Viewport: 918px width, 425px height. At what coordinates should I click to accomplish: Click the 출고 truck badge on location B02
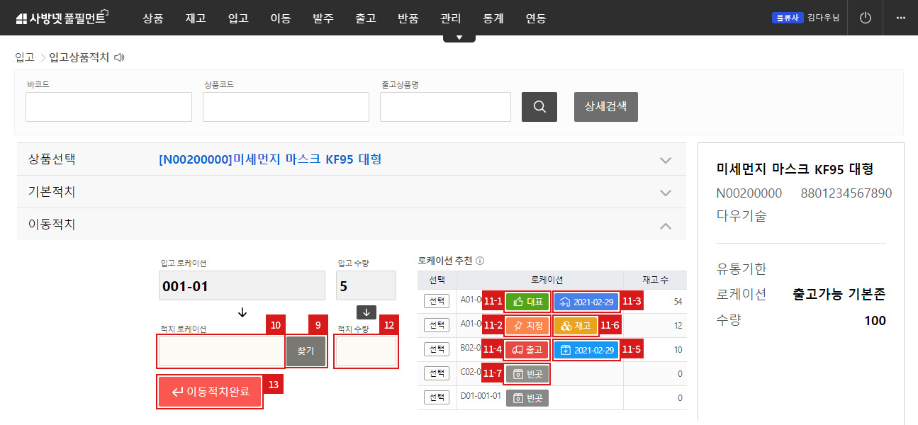tap(526, 349)
